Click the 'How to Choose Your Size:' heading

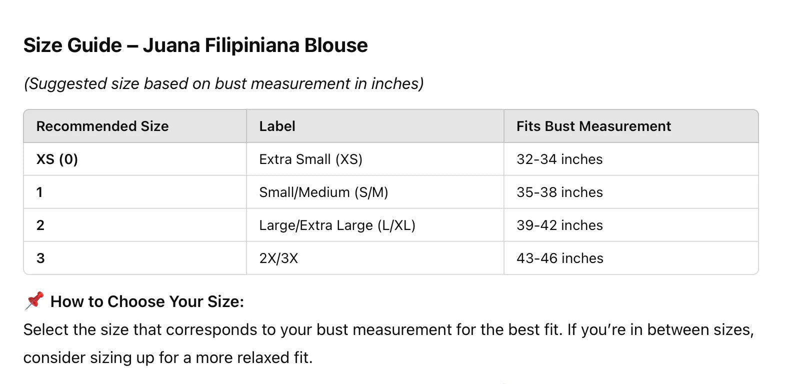(147, 301)
